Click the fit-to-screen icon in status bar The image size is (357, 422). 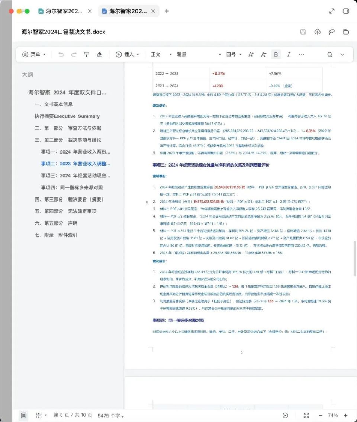(306, 415)
